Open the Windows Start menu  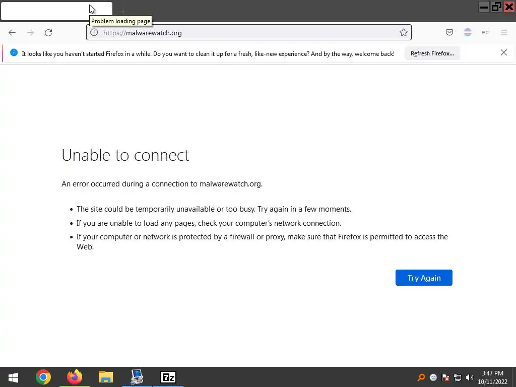(x=13, y=377)
